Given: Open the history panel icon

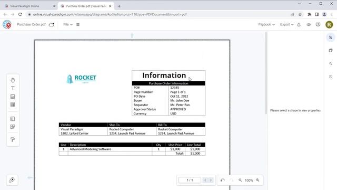Looking at the screenshot, I should (x=331, y=77).
